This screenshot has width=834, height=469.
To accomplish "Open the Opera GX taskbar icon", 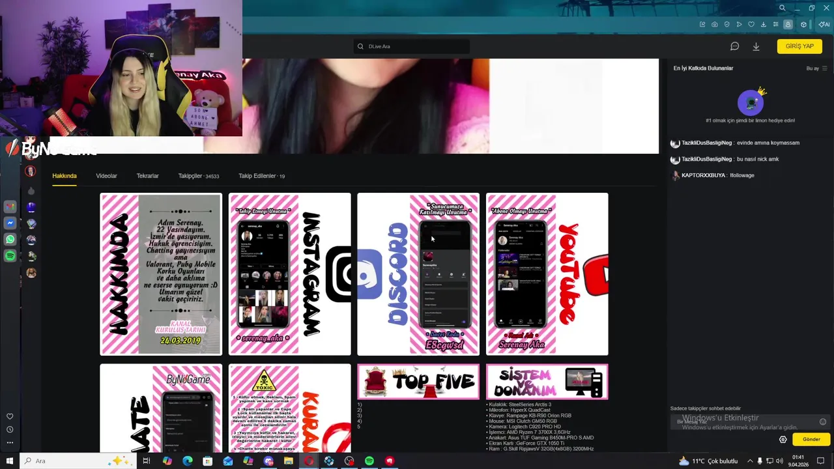I will pos(309,461).
